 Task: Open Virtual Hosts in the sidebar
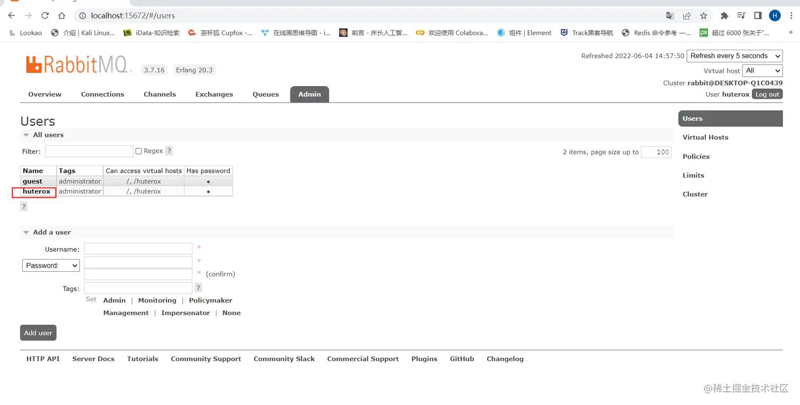tap(705, 137)
